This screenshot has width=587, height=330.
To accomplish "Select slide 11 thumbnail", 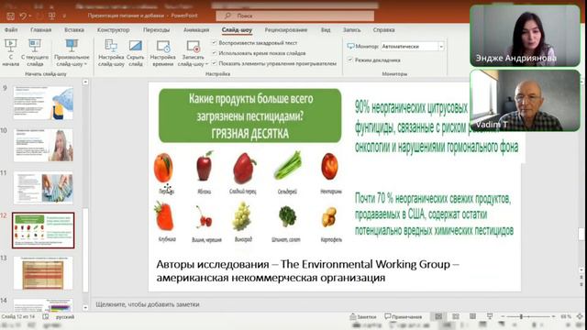I will point(43,188).
